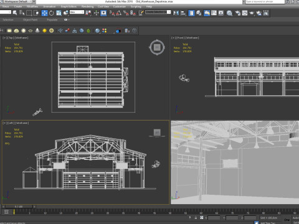Switch to the Populate ribbon tab
299x224 pixels.
[52, 20]
